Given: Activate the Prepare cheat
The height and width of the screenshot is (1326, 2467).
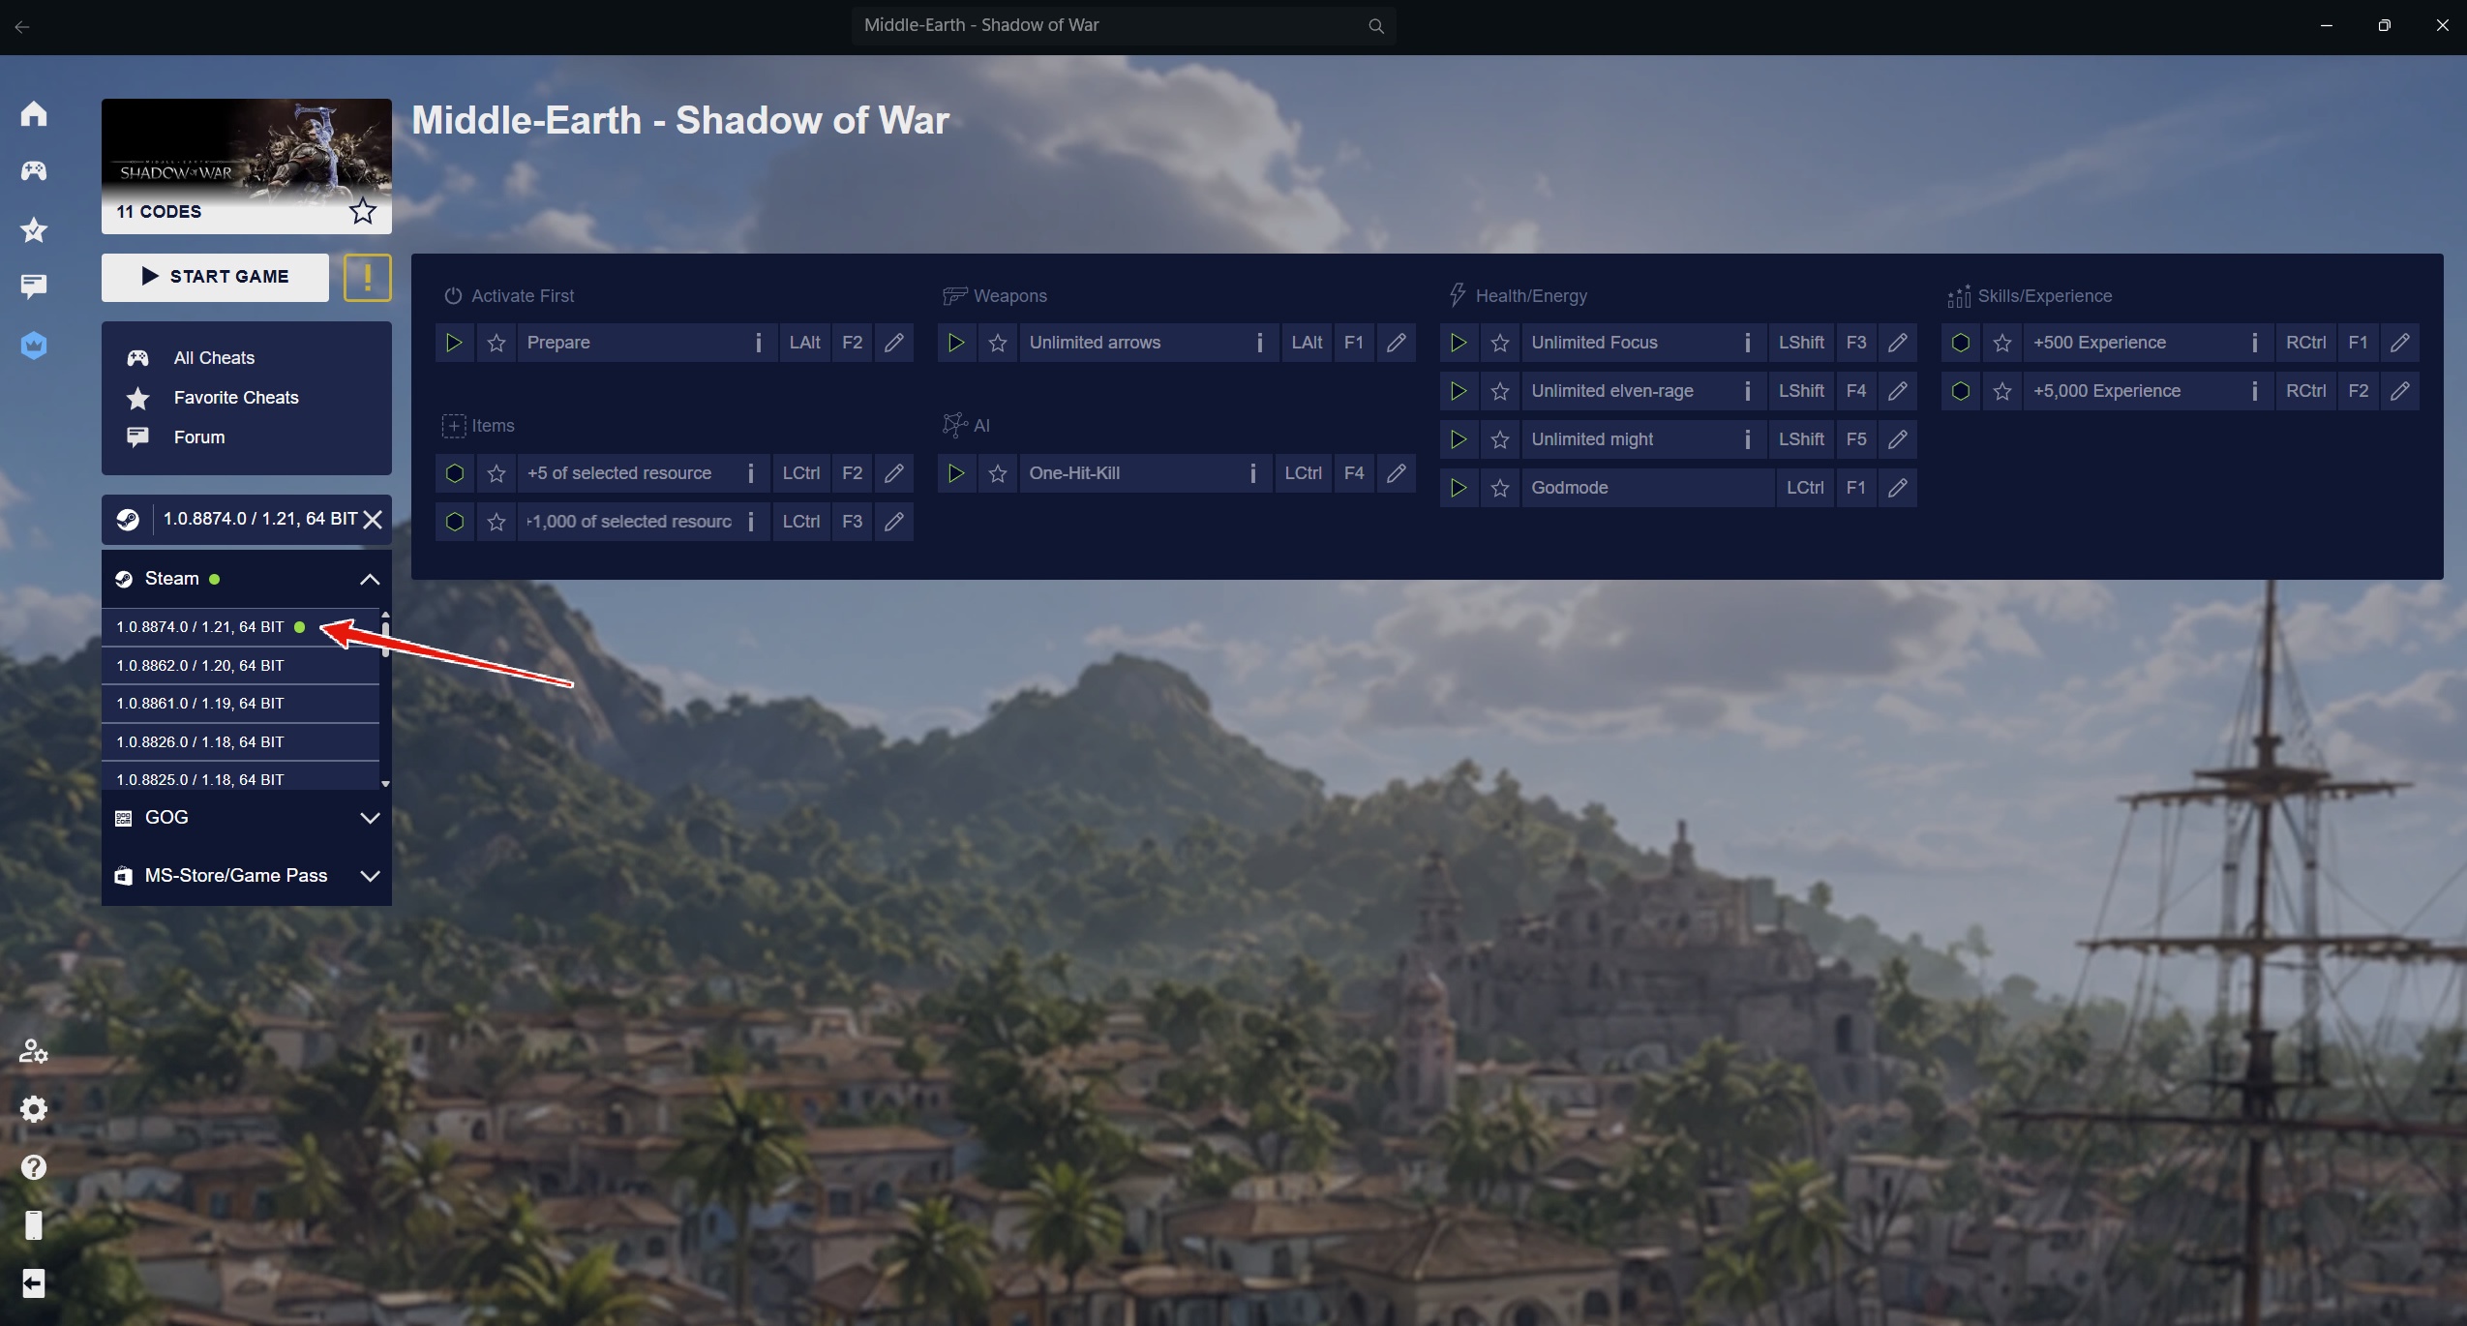Looking at the screenshot, I should tap(454, 343).
